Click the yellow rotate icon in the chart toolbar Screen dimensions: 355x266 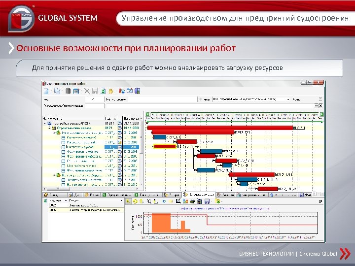pyautogui.click(x=135, y=201)
